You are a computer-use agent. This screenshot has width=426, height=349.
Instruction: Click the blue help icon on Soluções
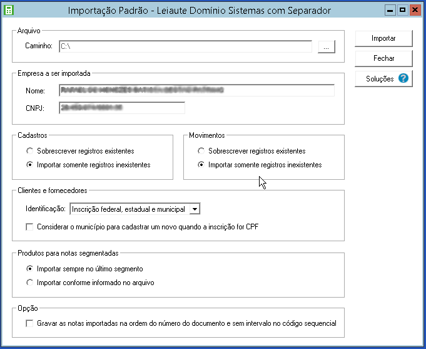tap(403, 79)
